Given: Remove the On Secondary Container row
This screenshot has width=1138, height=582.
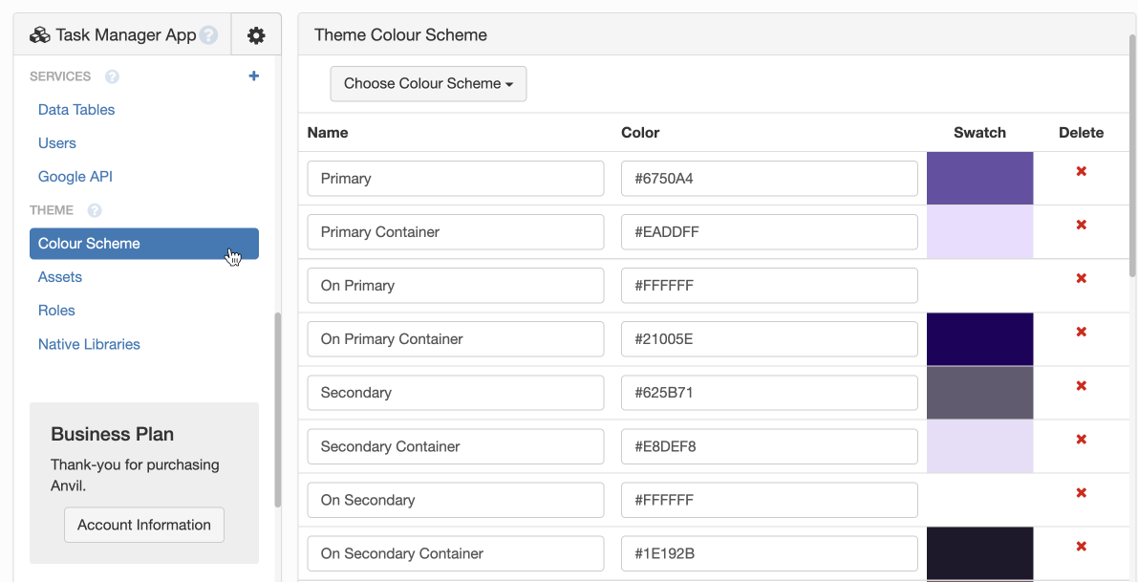Looking at the screenshot, I should [x=1081, y=547].
